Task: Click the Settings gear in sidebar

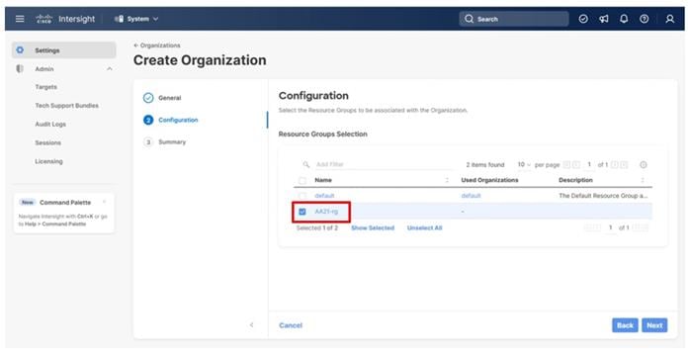Action: coord(20,50)
